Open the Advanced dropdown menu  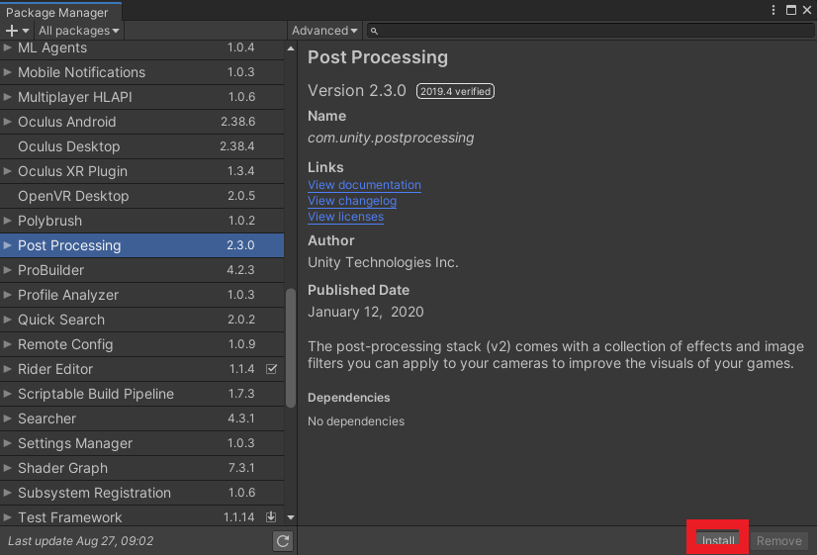click(x=324, y=31)
